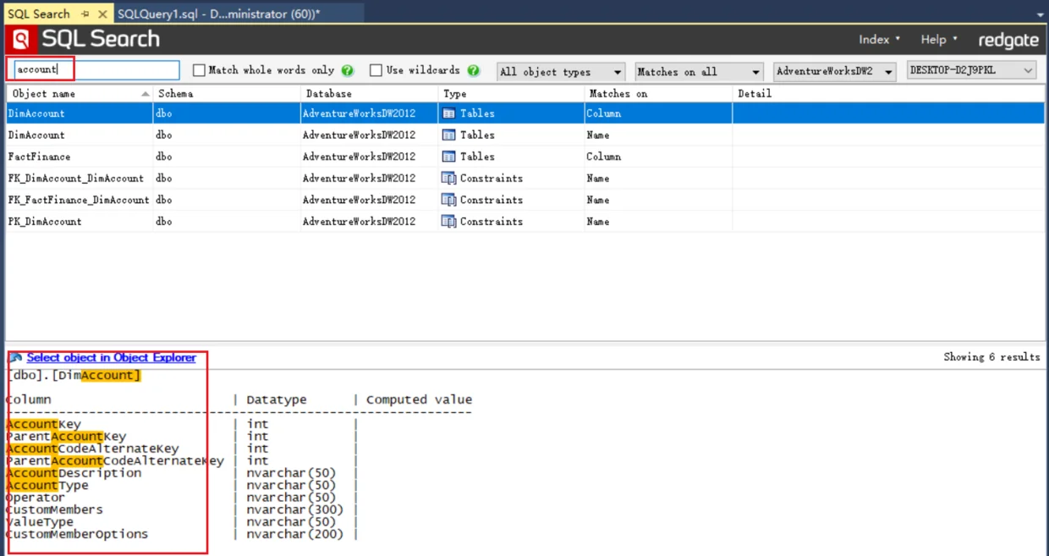Select the FK_DimAccount_DimAccount result row

(525, 179)
